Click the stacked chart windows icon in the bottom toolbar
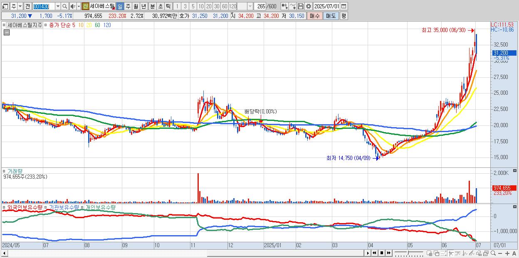This screenshot has height=258, width=519. coord(486,253)
